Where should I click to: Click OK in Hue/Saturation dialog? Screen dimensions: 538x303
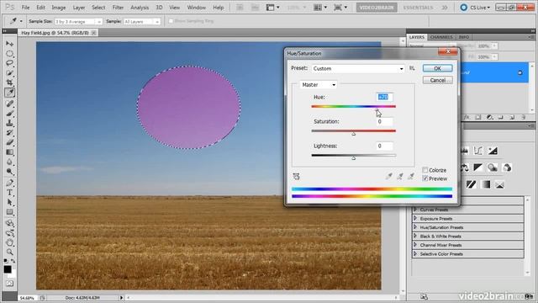coord(437,68)
